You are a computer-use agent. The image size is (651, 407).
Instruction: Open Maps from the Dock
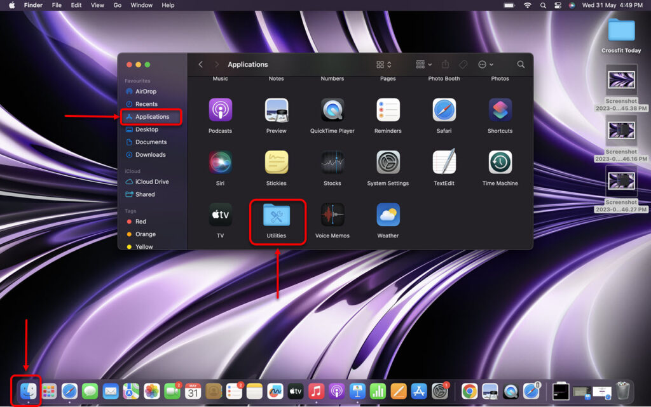click(131, 391)
